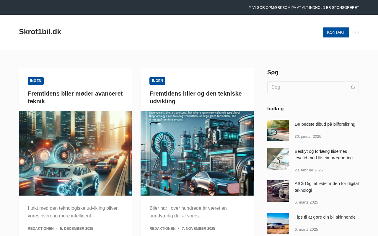Open author Redaktionen on the second post
Viewport: 378px width, 236px height.
pyautogui.click(x=162, y=229)
